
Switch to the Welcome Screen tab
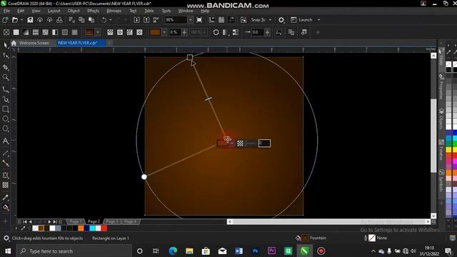click(x=34, y=43)
